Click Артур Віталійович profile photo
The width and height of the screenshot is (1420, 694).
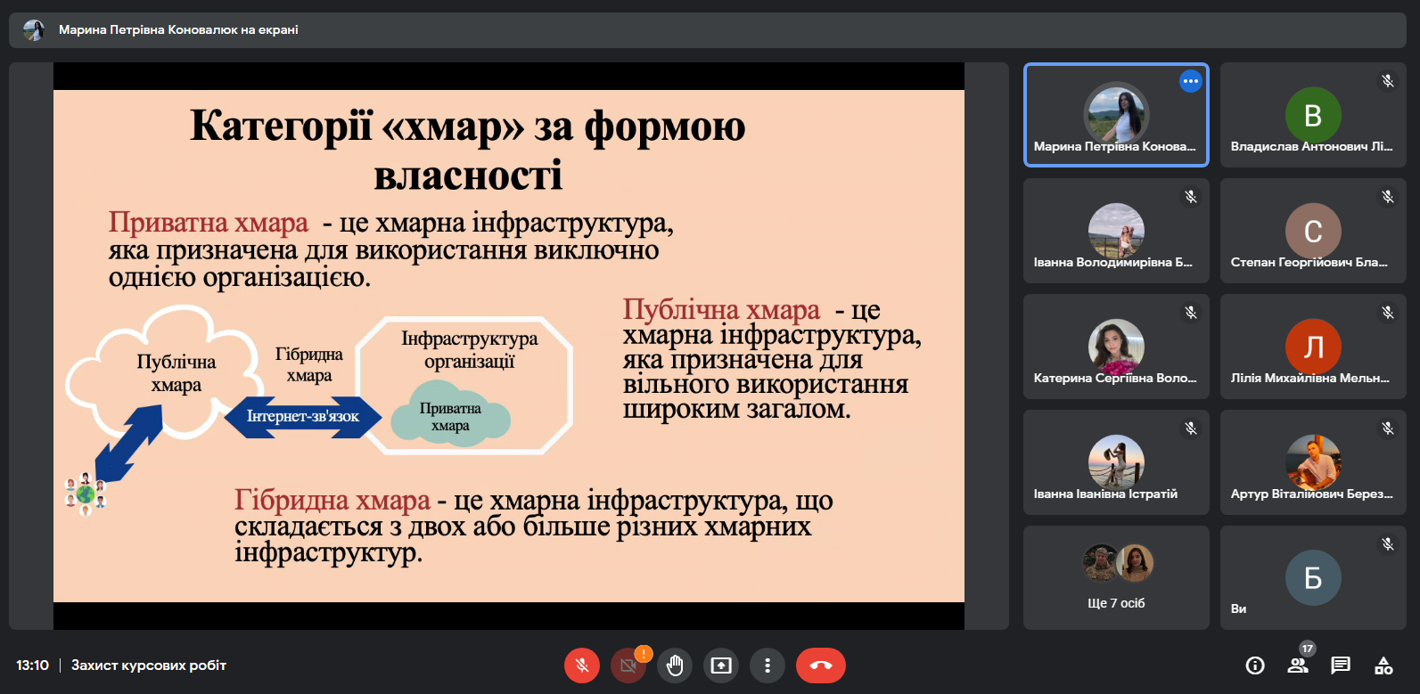pos(1313,462)
